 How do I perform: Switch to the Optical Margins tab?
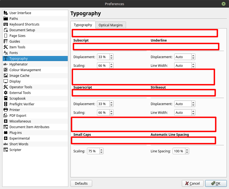(x=111, y=25)
